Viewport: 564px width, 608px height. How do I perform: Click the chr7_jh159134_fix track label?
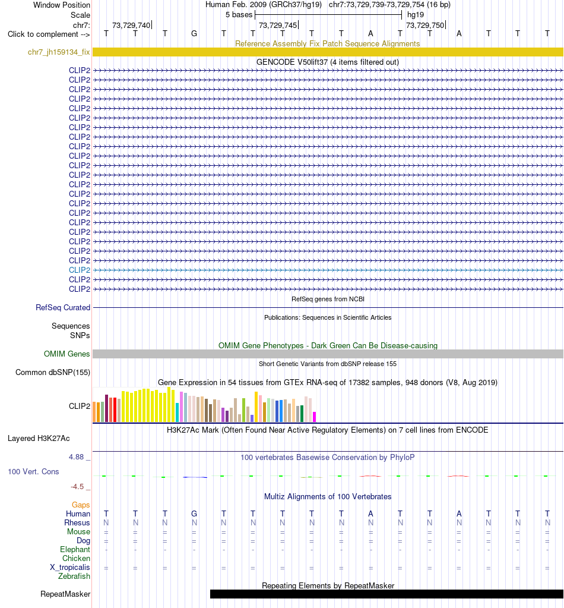[59, 52]
